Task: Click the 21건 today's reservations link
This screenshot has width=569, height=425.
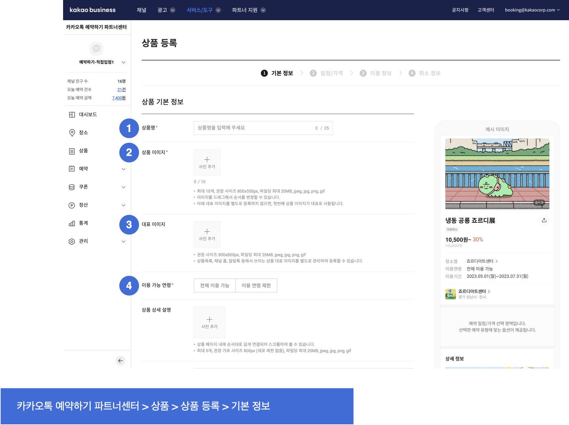Action: point(121,90)
